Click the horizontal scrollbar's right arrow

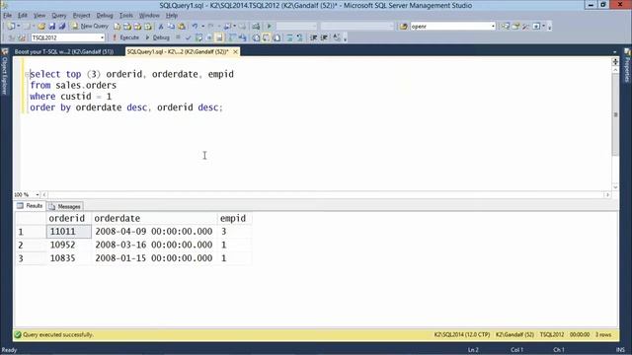[x=607, y=195]
